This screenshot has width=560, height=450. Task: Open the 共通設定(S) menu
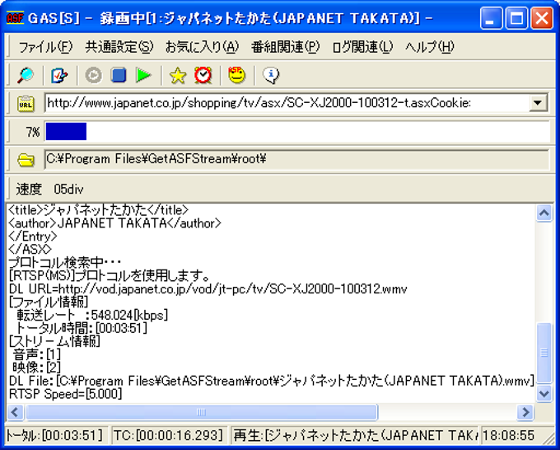click(x=119, y=47)
